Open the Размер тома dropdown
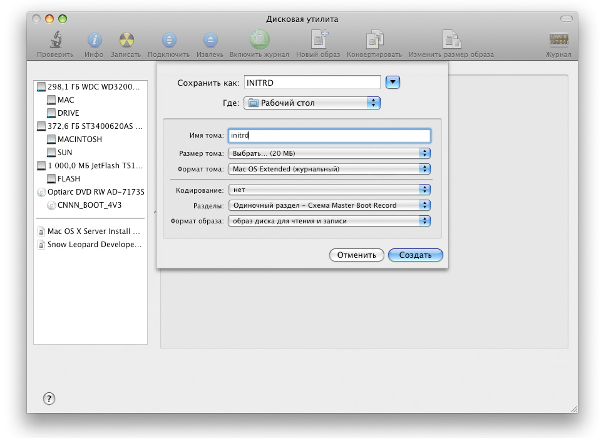The height and width of the screenshot is (438, 601). (329, 153)
